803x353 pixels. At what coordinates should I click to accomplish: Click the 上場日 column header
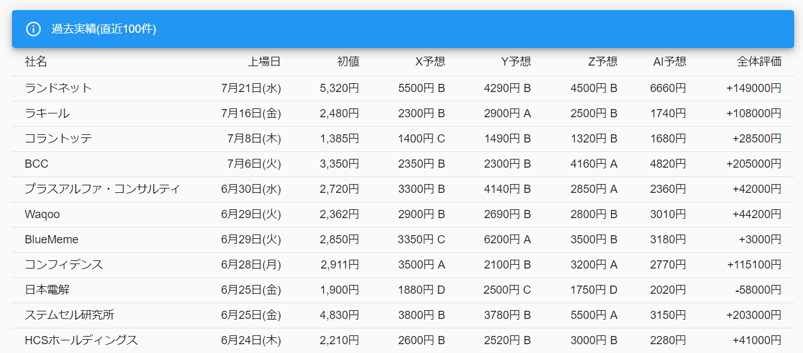264,62
